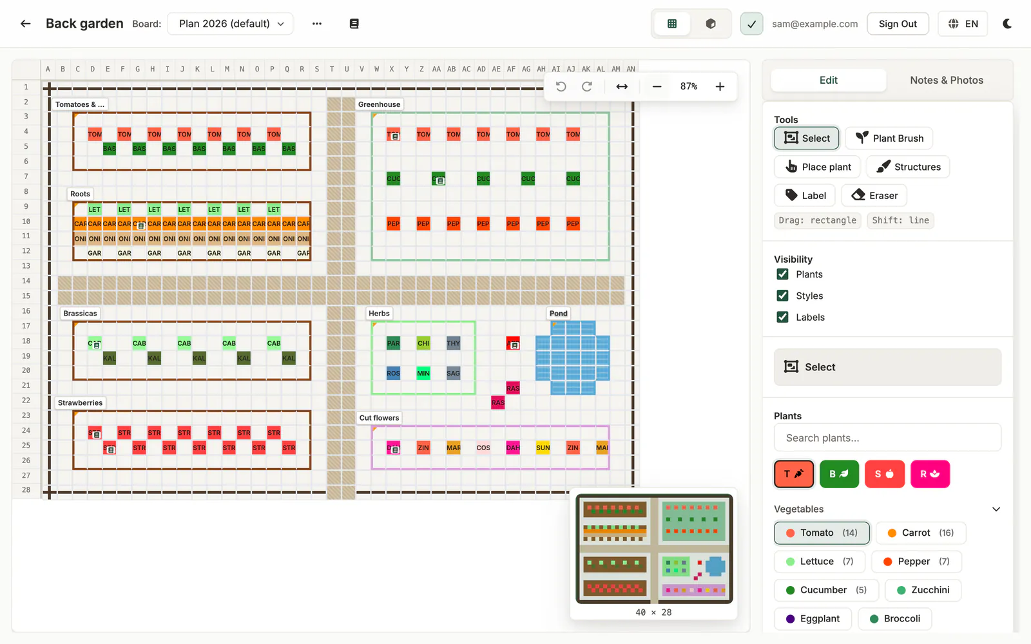Pick the Structures tool
The height and width of the screenshot is (644, 1031).
tap(908, 167)
